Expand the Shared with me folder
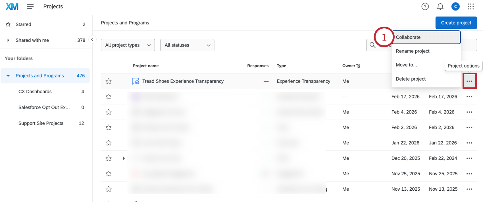Screen dimensions: 483x202 click(x=8, y=40)
